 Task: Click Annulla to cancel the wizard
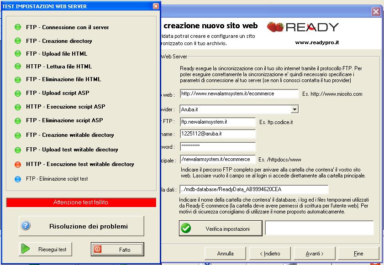tap(225, 253)
